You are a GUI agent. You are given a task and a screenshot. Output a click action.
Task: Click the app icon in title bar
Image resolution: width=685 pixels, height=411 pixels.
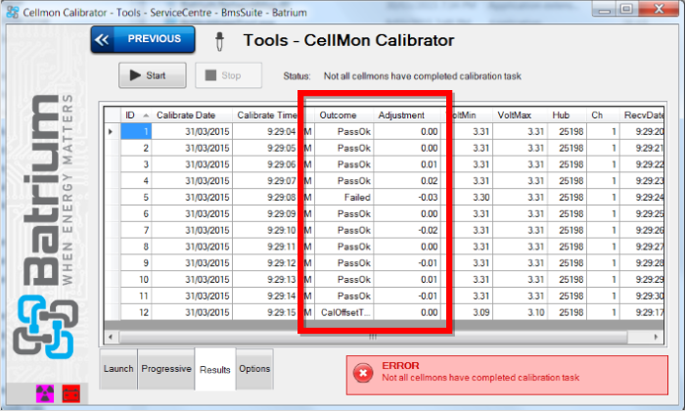pyautogui.click(x=12, y=12)
